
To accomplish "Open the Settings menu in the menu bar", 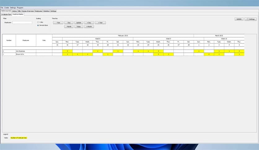I will 13,8.
